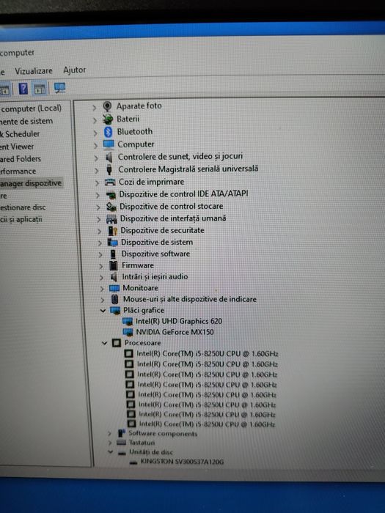The image size is (385, 513).
Task: Select the Dispozitive de securitate label
Action: [x=162, y=230]
